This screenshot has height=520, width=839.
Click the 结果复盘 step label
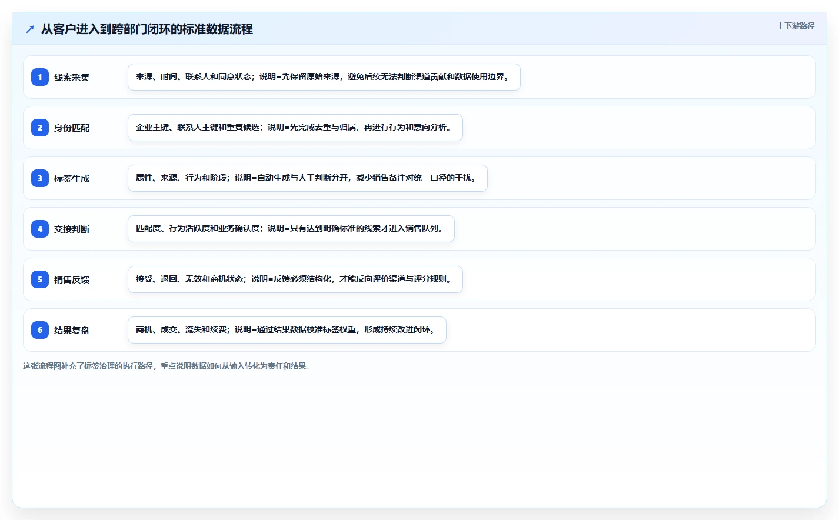click(72, 330)
